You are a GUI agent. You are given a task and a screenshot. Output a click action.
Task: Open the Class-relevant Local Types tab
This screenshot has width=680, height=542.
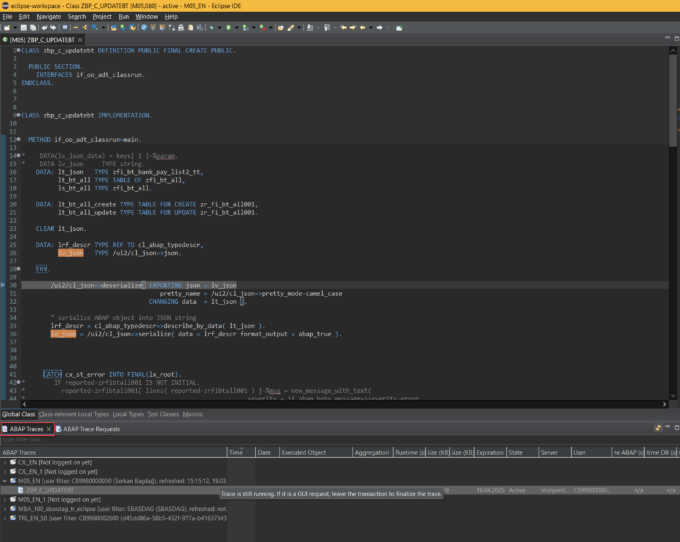pyautogui.click(x=74, y=414)
